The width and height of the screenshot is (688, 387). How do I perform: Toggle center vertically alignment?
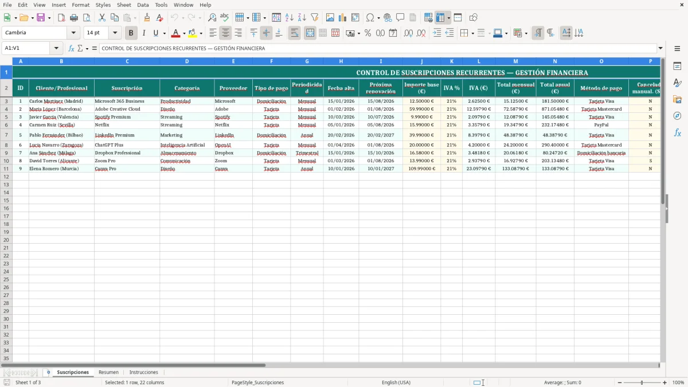click(x=266, y=33)
